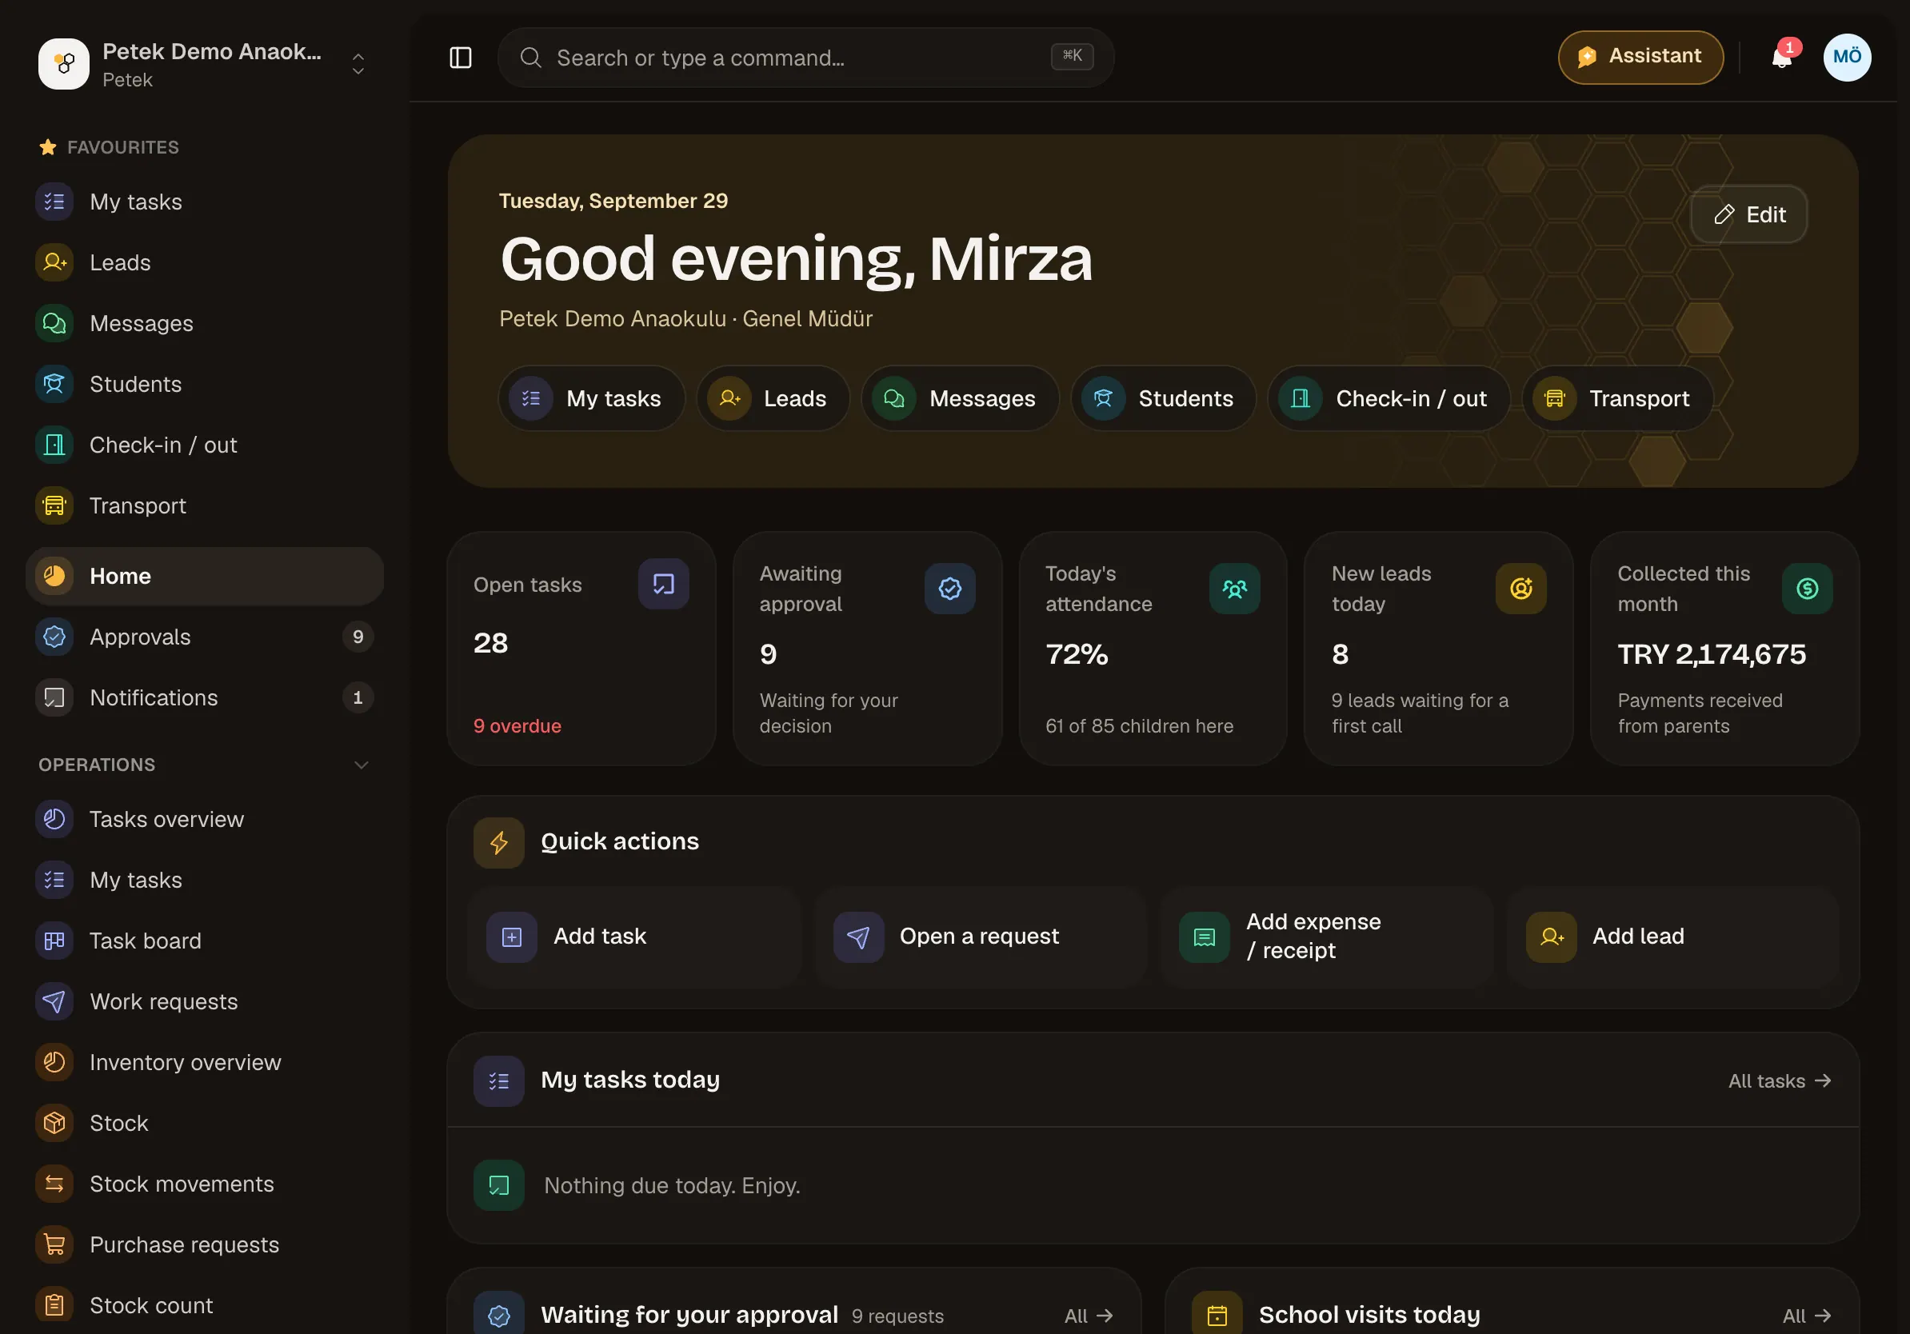1910x1334 pixels.
Task: Open the MÖ user avatar
Action: click(x=1847, y=58)
